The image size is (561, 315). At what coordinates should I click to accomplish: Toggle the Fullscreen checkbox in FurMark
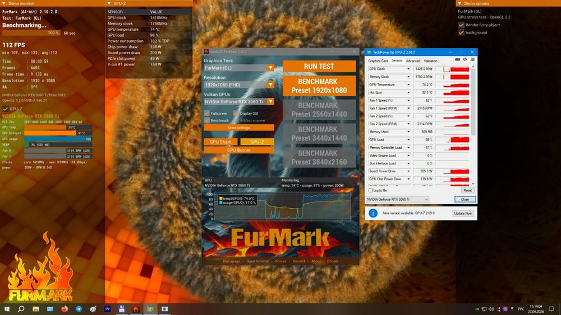[x=207, y=113]
